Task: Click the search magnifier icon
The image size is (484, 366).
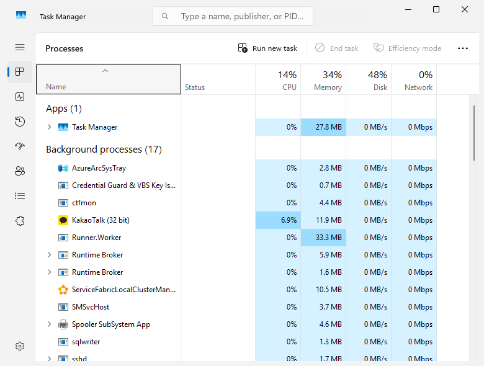Action: (x=165, y=16)
